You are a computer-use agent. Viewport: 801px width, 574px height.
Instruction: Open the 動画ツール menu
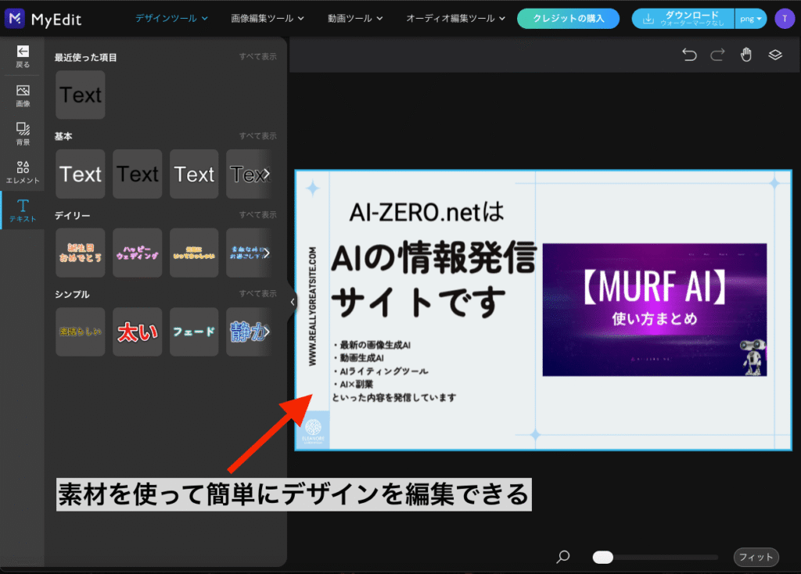click(355, 19)
